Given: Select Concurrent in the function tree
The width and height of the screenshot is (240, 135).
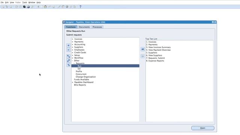Looking at the screenshot, I should pyautogui.click(x=81, y=74).
